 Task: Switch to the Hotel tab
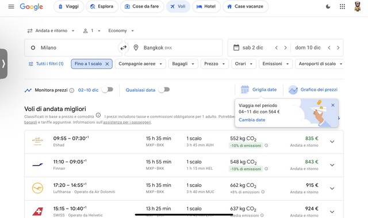(206, 6)
